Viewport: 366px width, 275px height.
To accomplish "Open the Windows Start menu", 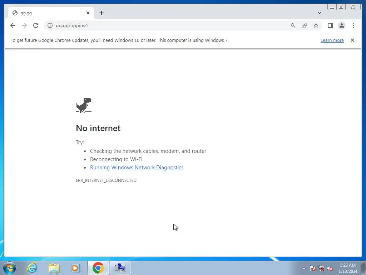I will (x=10, y=268).
